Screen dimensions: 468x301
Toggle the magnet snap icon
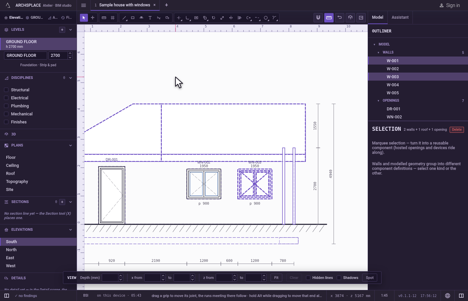coord(318,18)
